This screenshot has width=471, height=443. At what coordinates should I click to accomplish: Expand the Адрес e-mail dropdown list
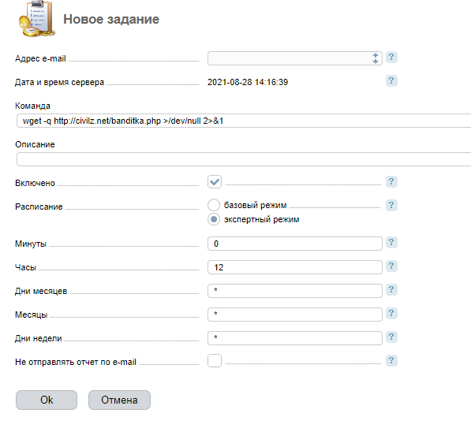pyautogui.click(x=295, y=58)
